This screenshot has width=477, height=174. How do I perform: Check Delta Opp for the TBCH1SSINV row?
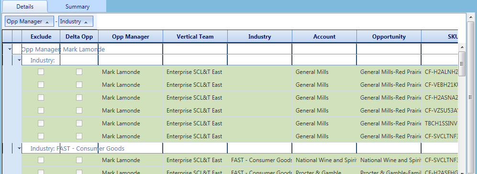click(x=79, y=123)
